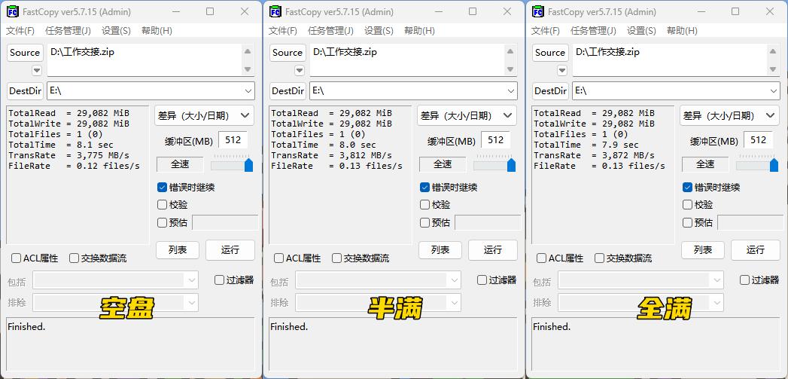
Task: Click the 缓冲区(MB) 512 field in left window
Action: coord(233,140)
